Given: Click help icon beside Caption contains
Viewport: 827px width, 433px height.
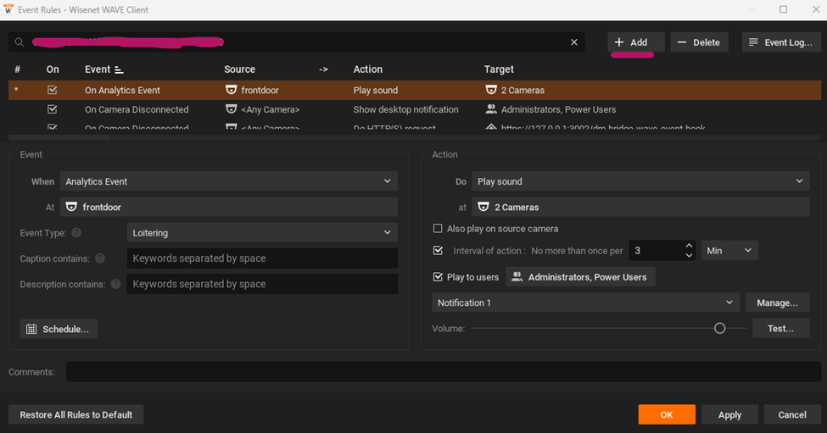Looking at the screenshot, I should 100,258.
